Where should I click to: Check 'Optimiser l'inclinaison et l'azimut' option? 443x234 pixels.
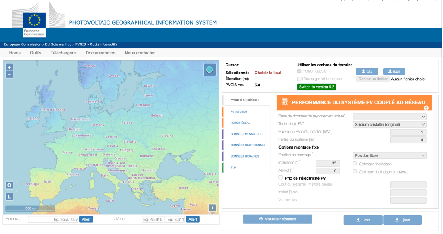point(355,171)
